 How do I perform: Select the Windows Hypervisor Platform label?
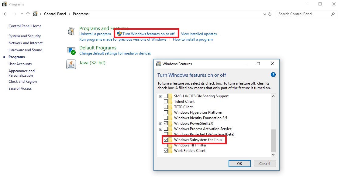tap(198, 112)
